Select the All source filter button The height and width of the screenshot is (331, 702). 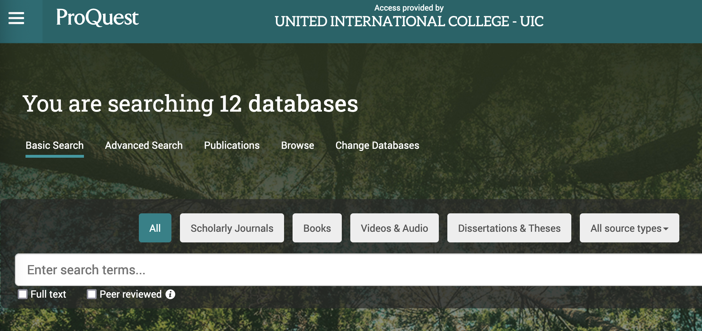pos(155,228)
